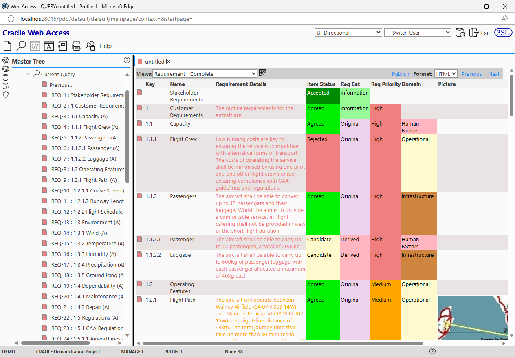
Task: Click the green Accepted status cell
Action: coord(323,96)
